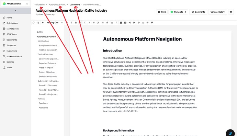The width and height of the screenshot is (237, 136).
Task: Toggle bold formatting
Action: [x=67, y=23]
